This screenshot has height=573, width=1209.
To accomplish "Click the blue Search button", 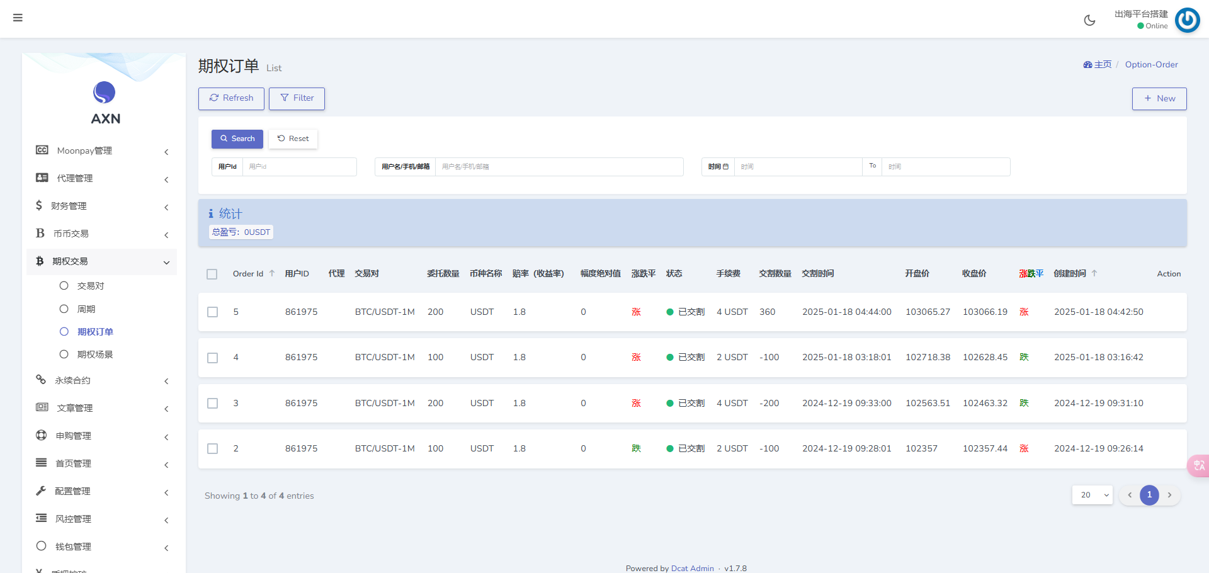I will [237, 139].
